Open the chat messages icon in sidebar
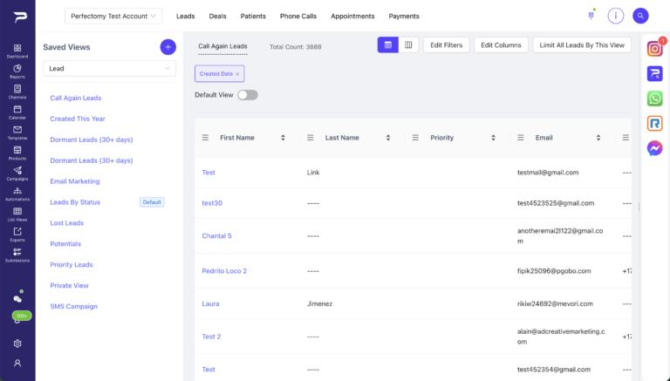Screen dimensions: 670x381 (17, 299)
